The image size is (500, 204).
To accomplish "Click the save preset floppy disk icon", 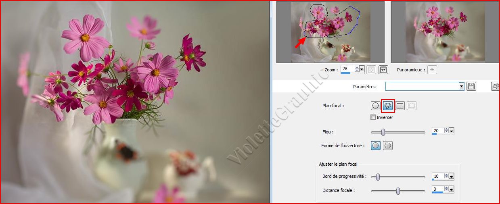I will pos(471,86).
